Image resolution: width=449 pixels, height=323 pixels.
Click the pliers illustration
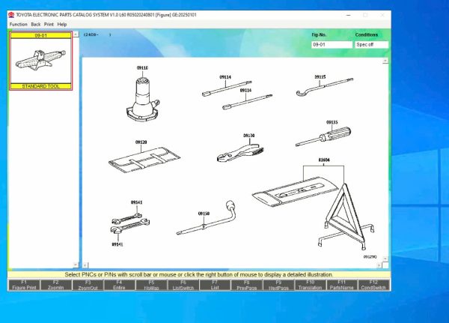click(240, 153)
